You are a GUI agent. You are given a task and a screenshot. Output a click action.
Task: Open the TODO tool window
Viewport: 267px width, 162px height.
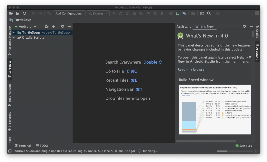(42, 146)
